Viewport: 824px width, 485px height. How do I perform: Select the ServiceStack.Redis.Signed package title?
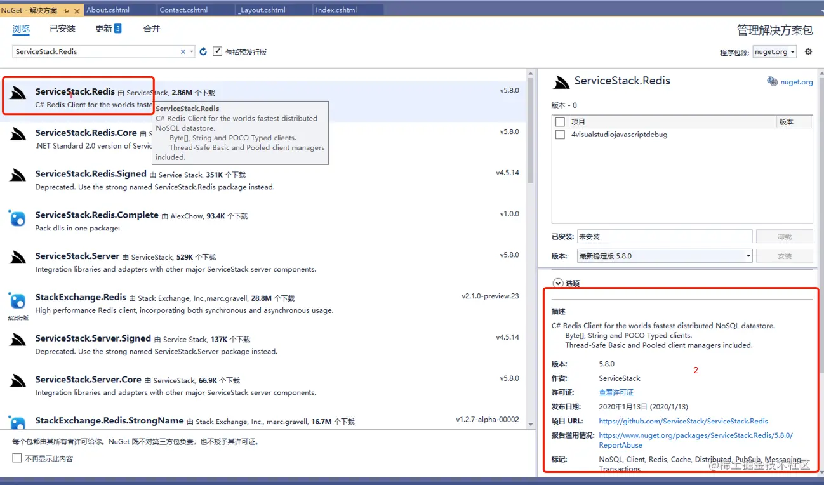tap(91, 174)
